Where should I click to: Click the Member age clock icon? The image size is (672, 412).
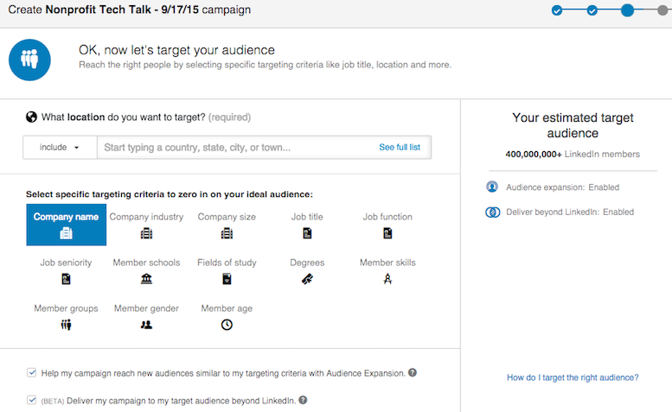(227, 325)
